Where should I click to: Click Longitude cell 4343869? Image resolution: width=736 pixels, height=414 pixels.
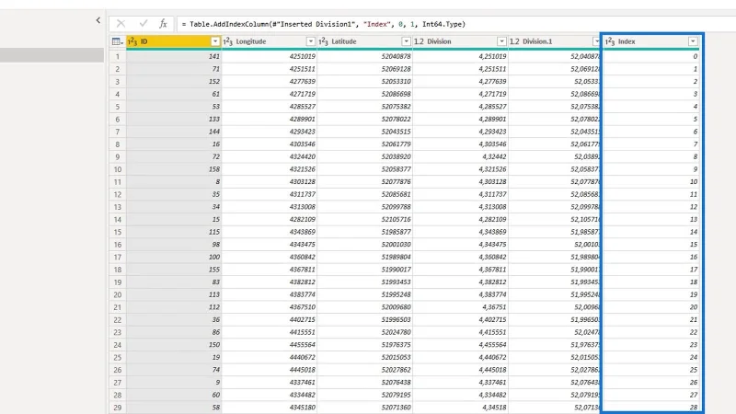click(x=270, y=232)
